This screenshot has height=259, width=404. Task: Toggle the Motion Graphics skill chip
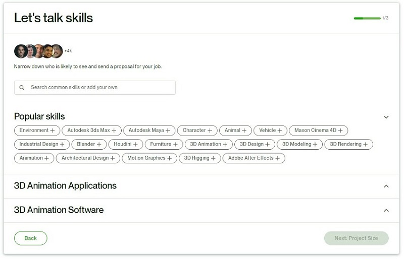pos(149,158)
